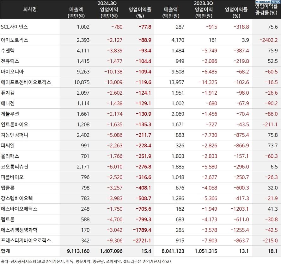Screen dimensions: 281x267
Task: Click total 2023 operating profit '1,051,315'
Action: coord(206,251)
